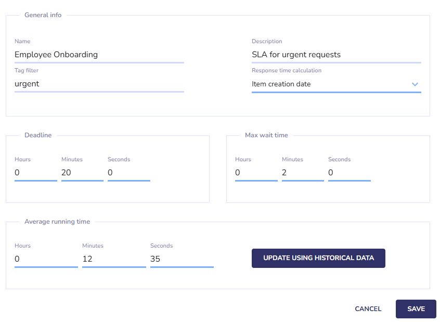Click the General info section label
440x322 pixels.
[43, 15]
